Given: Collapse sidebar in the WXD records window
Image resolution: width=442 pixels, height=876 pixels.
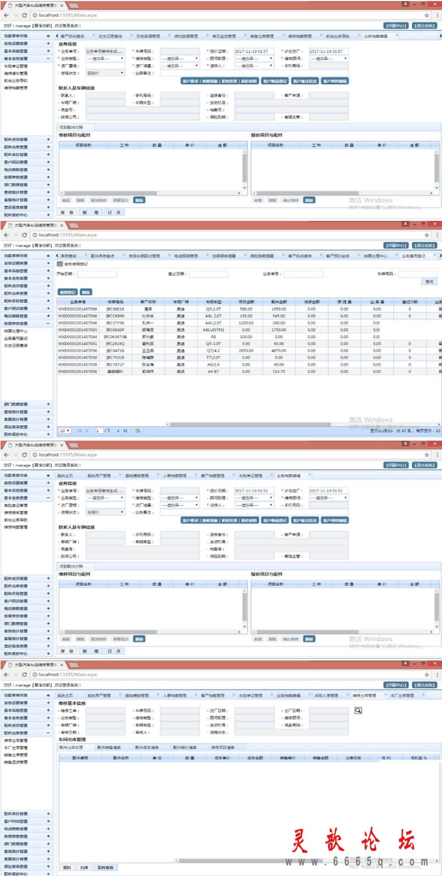Looking at the screenshot, I should [48, 256].
